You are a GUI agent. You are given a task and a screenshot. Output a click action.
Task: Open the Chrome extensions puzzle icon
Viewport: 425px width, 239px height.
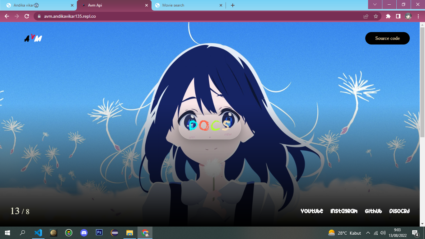(x=388, y=16)
